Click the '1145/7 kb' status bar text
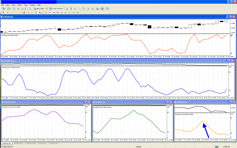 [x=226, y=147]
